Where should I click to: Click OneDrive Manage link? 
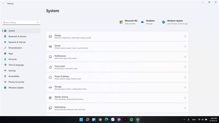[x=149, y=24]
